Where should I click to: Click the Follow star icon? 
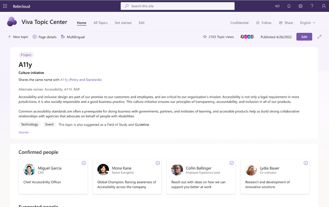[258, 23]
